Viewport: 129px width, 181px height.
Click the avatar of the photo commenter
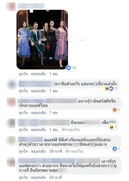point(11,6)
